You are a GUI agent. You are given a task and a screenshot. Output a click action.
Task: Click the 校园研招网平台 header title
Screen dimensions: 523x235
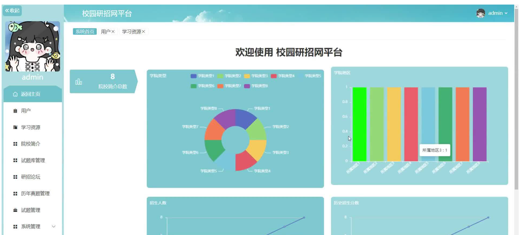pos(107,13)
